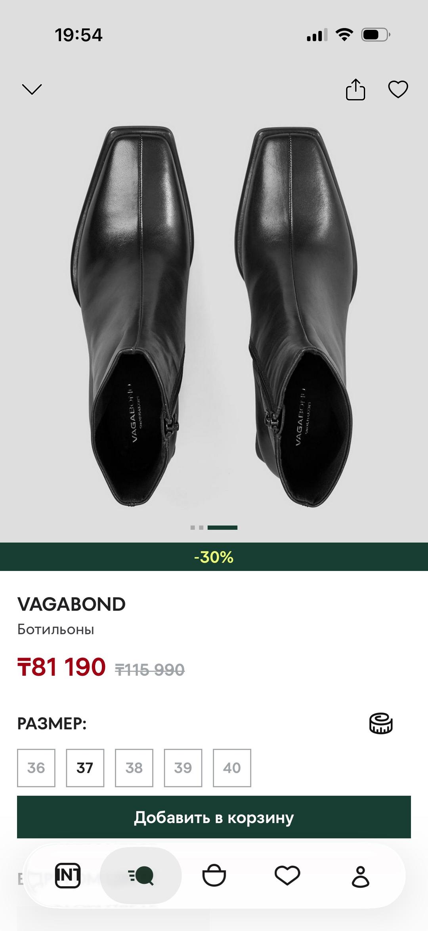Viewport: 428px width, 931px height.
Task: Open size guide measuring tape icon
Action: [x=381, y=723]
